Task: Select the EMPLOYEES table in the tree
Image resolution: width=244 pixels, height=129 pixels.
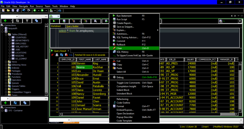Action: coord(20,44)
